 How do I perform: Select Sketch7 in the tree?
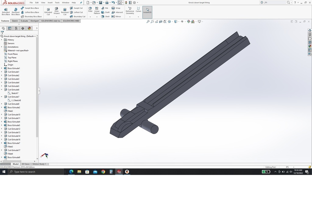(x=15, y=93)
